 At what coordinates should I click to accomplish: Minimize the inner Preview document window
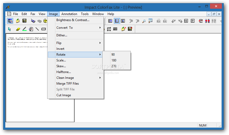(x=209, y=14)
